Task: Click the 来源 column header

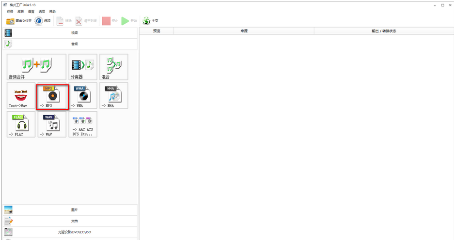Action: pos(244,31)
